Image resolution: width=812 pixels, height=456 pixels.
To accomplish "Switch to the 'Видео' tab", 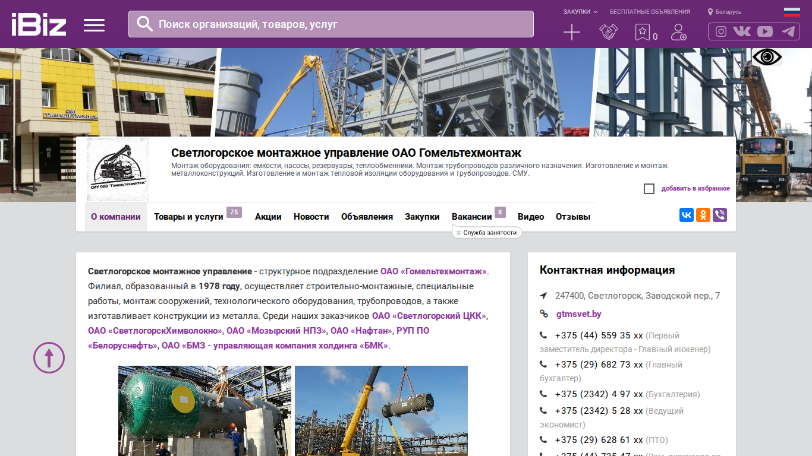I will pyautogui.click(x=531, y=217).
